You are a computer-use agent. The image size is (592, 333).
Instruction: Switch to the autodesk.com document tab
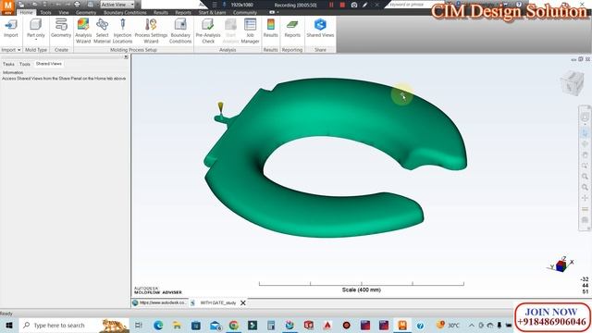160,302
